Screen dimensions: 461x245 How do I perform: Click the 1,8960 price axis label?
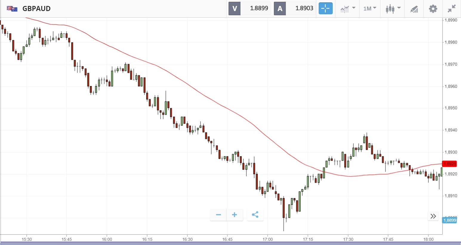pyautogui.click(x=451, y=87)
